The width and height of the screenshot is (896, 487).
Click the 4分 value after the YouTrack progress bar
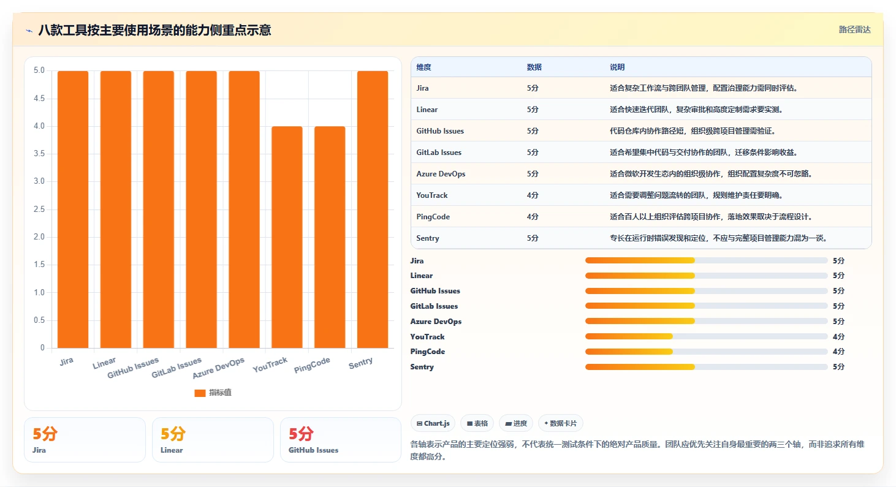(838, 336)
